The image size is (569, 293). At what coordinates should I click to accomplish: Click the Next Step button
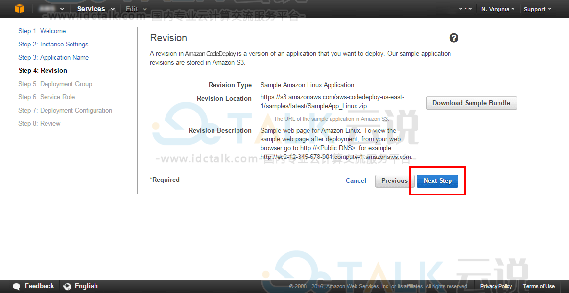(x=437, y=180)
